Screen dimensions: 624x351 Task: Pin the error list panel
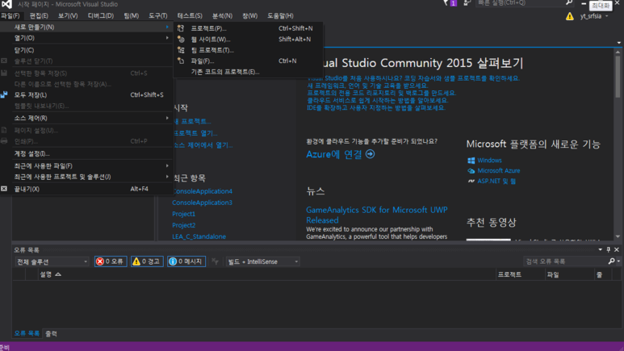(608, 249)
